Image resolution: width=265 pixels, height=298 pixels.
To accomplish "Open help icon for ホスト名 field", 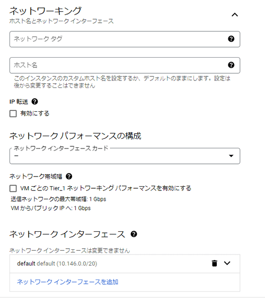I will click(x=231, y=65).
